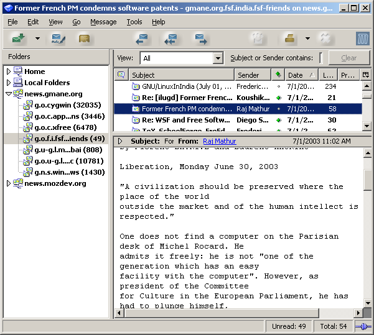This screenshot has width=374, height=335.
Task: Click the Forward message toolbar icon
Action: tap(200, 39)
